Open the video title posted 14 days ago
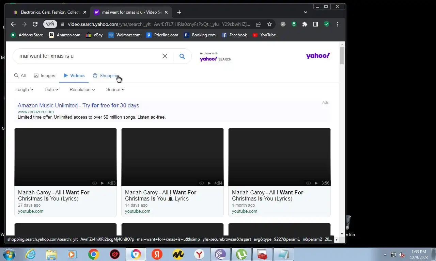436x261 pixels. (x=161, y=195)
